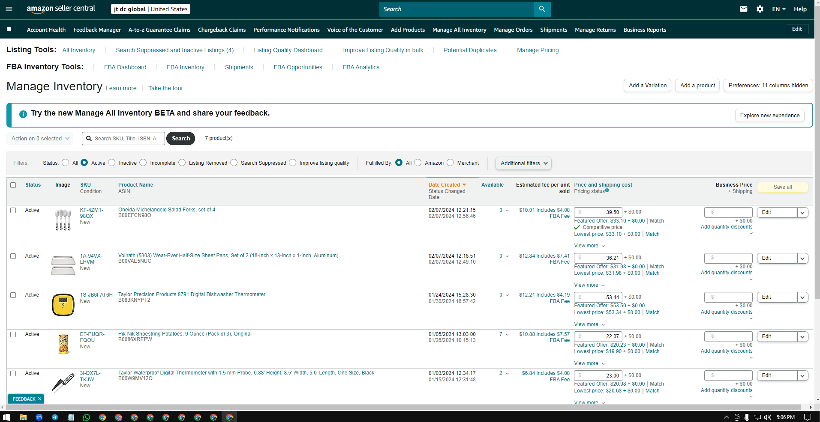Screen dimensions: 820x422
Task: Click the Salad Forks product image
Action: click(x=63, y=220)
